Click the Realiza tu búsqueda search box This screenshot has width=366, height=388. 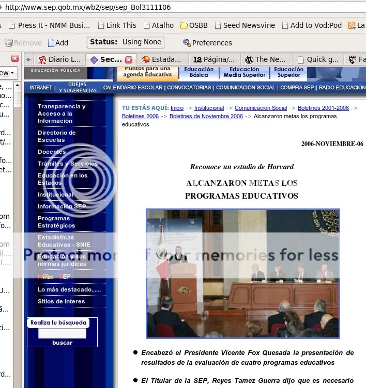62,333
